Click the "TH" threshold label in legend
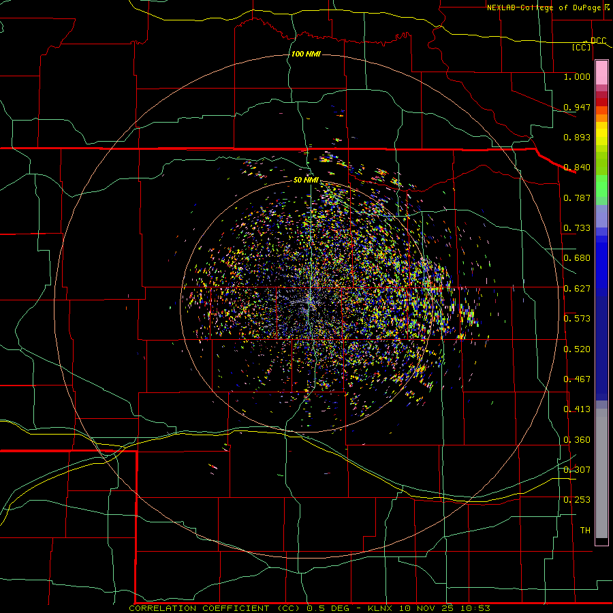The image size is (613, 613). point(585,530)
